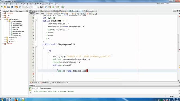Image resolution: width=180 pixels, height=101 pixels.
Task: Click students in the breadcrumb bar
Action: coord(35,82)
